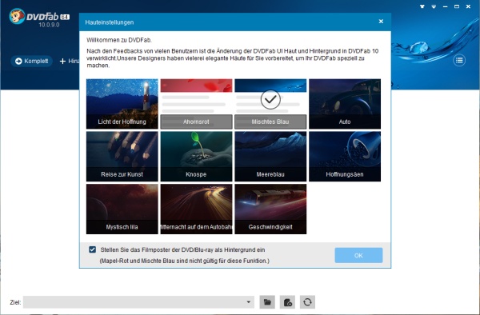Pick the Meereblau skin
The width and height of the screenshot is (480, 315).
click(x=270, y=157)
